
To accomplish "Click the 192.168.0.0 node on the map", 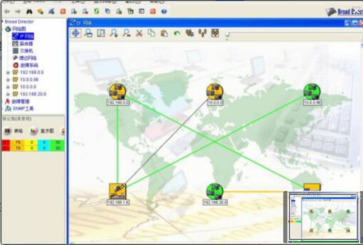I will pos(117,92).
